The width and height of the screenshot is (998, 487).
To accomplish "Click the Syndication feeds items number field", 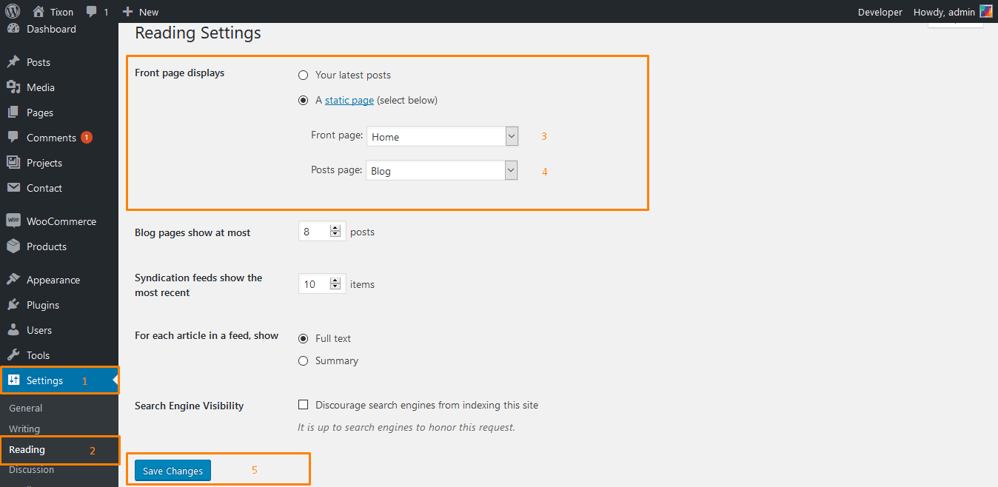I will 322,283.
